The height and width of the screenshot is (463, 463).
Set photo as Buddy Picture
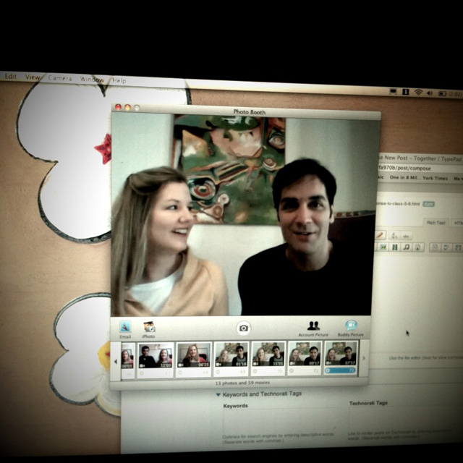pyautogui.click(x=351, y=326)
